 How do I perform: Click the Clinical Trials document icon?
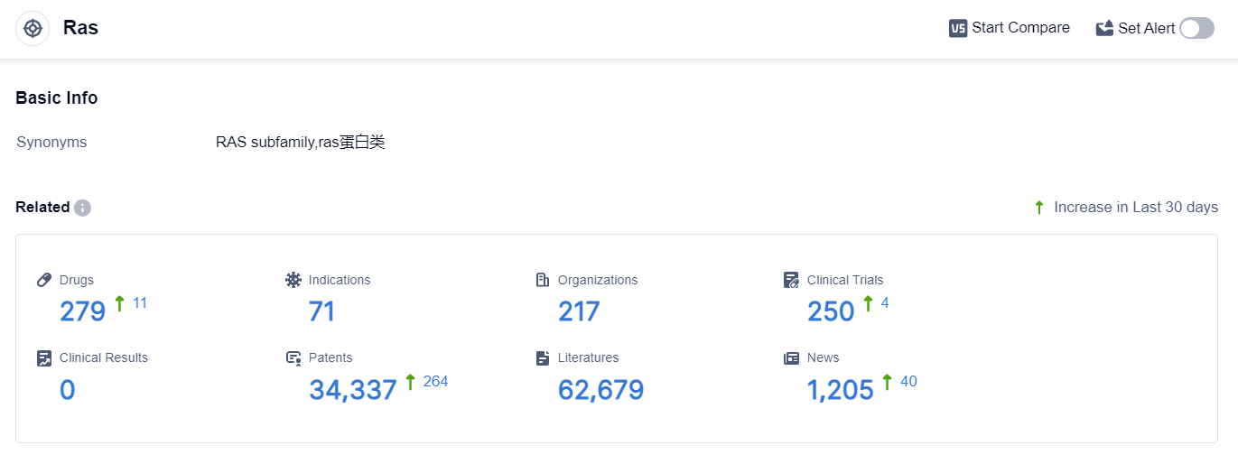(x=792, y=280)
